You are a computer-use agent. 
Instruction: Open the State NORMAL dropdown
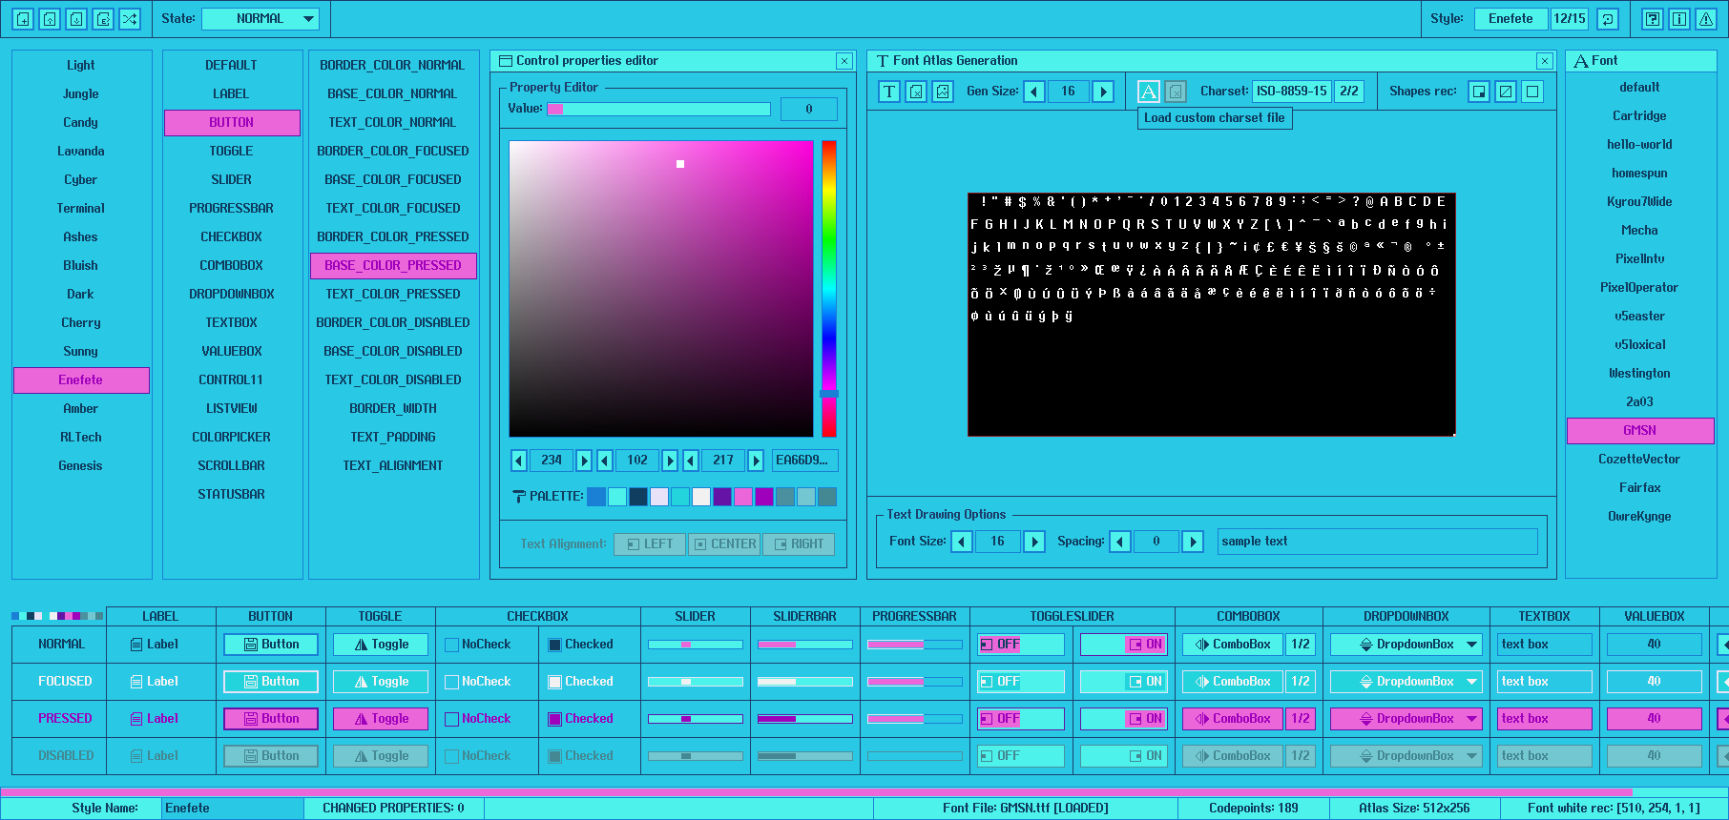tap(260, 19)
